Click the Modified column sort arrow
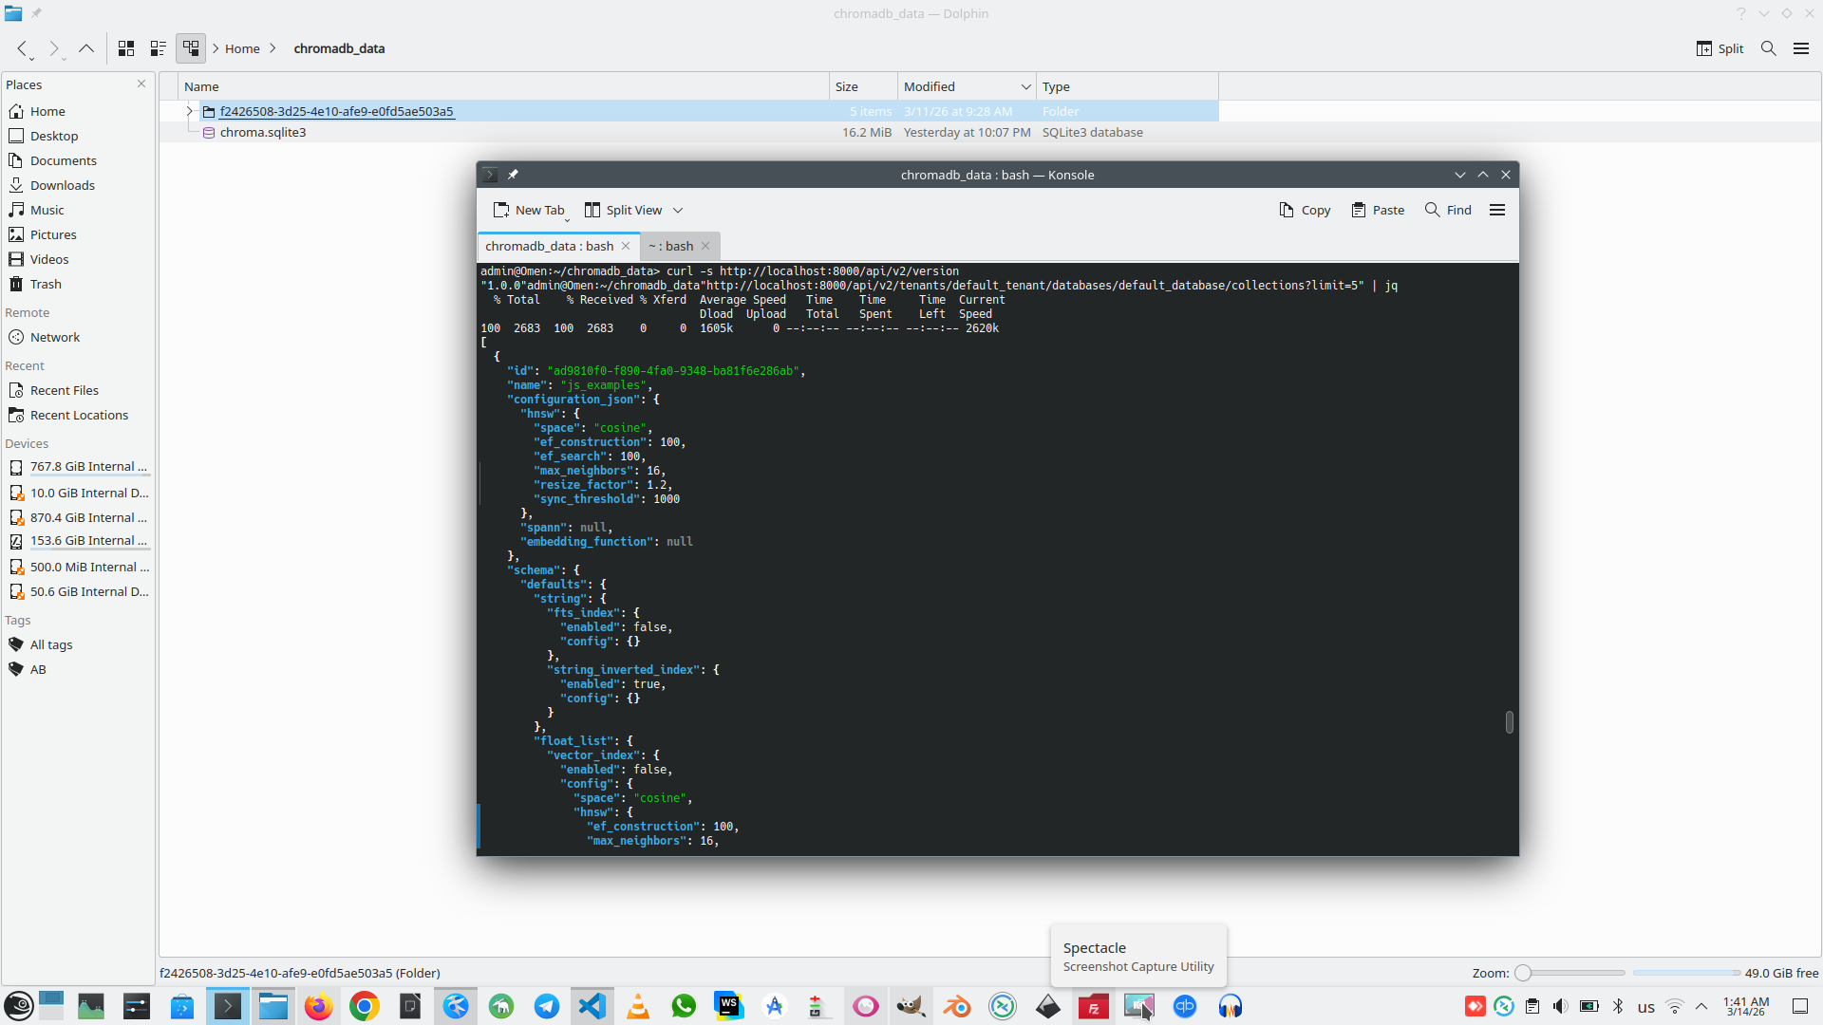The width and height of the screenshot is (1823, 1025). tap(1025, 86)
